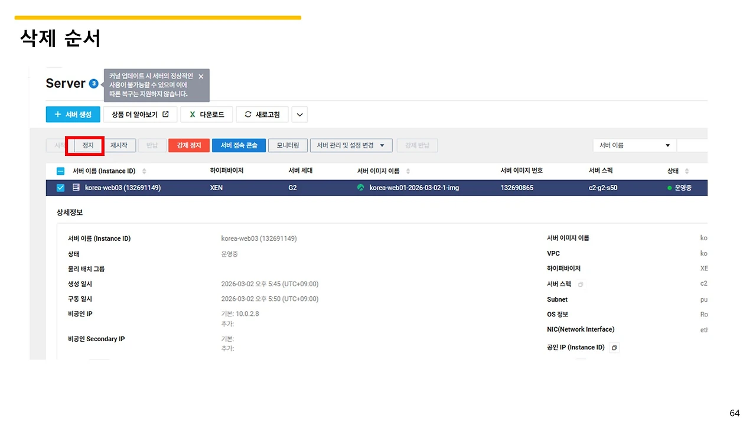756x425 pixels.
Task: Sort by 서버 이미지 이름 column
Action: [x=408, y=171]
